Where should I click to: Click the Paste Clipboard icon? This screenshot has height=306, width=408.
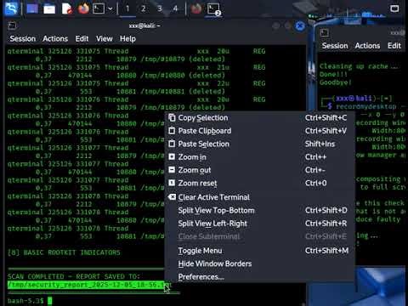(x=172, y=130)
